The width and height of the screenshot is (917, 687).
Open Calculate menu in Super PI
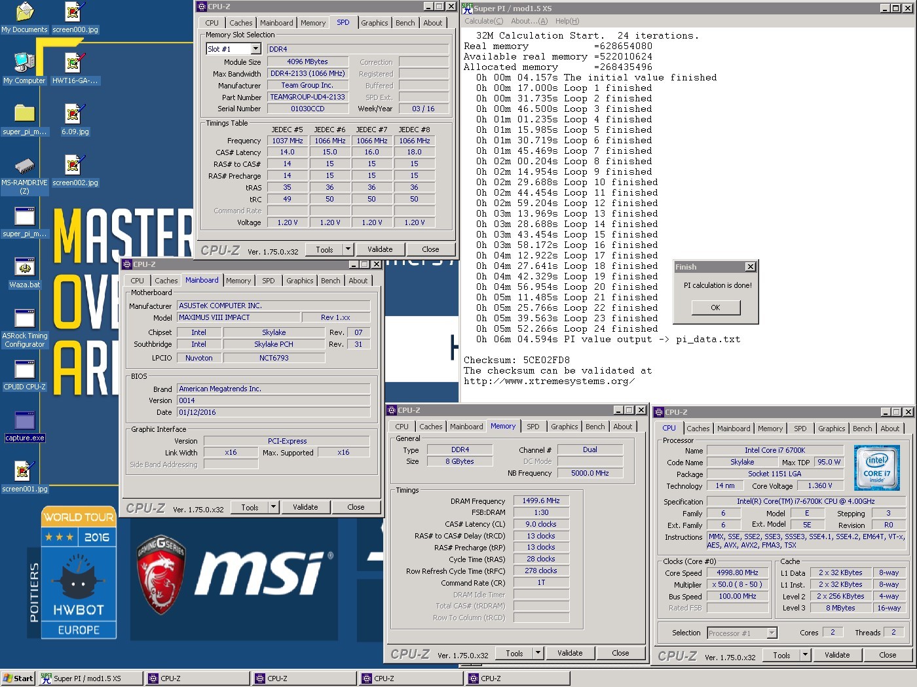pyautogui.click(x=484, y=22)
